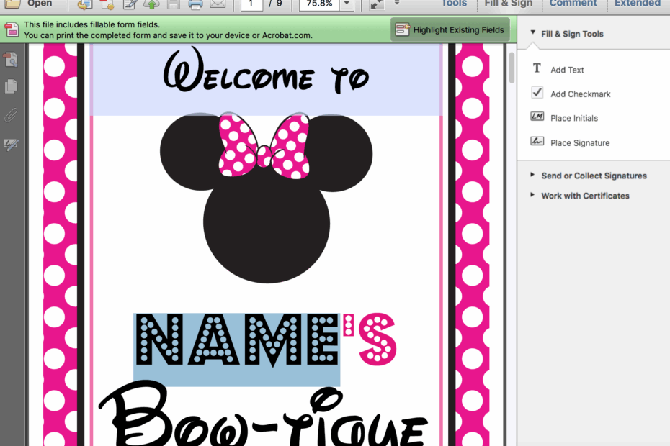Switch to the Fill & Sign tab
The image size is (670, 446).
click(x=508, y=4)
